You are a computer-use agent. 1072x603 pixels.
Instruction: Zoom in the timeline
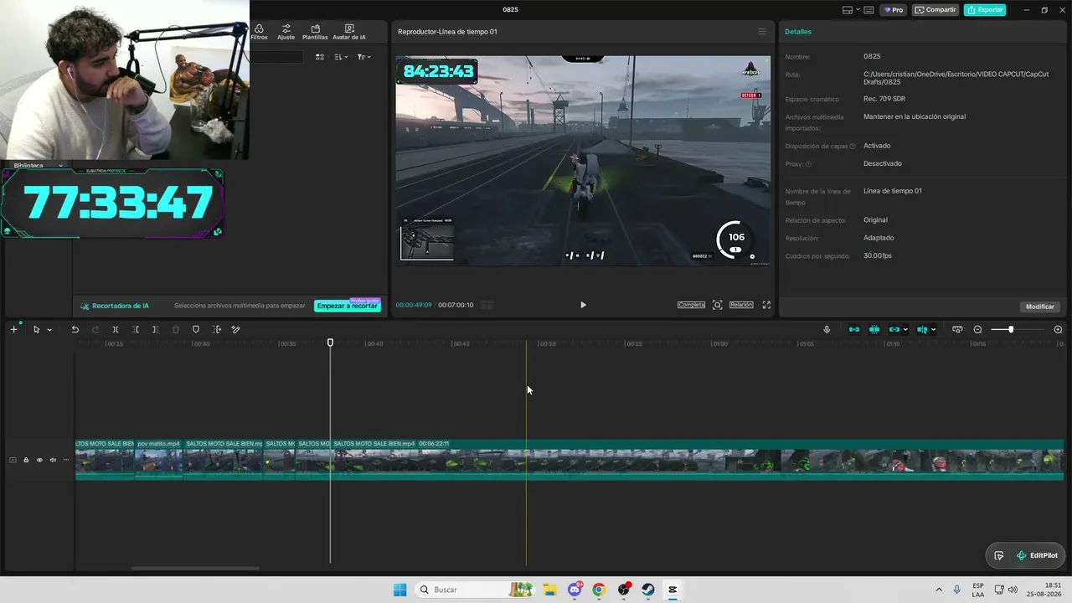tap(1058, 329)
